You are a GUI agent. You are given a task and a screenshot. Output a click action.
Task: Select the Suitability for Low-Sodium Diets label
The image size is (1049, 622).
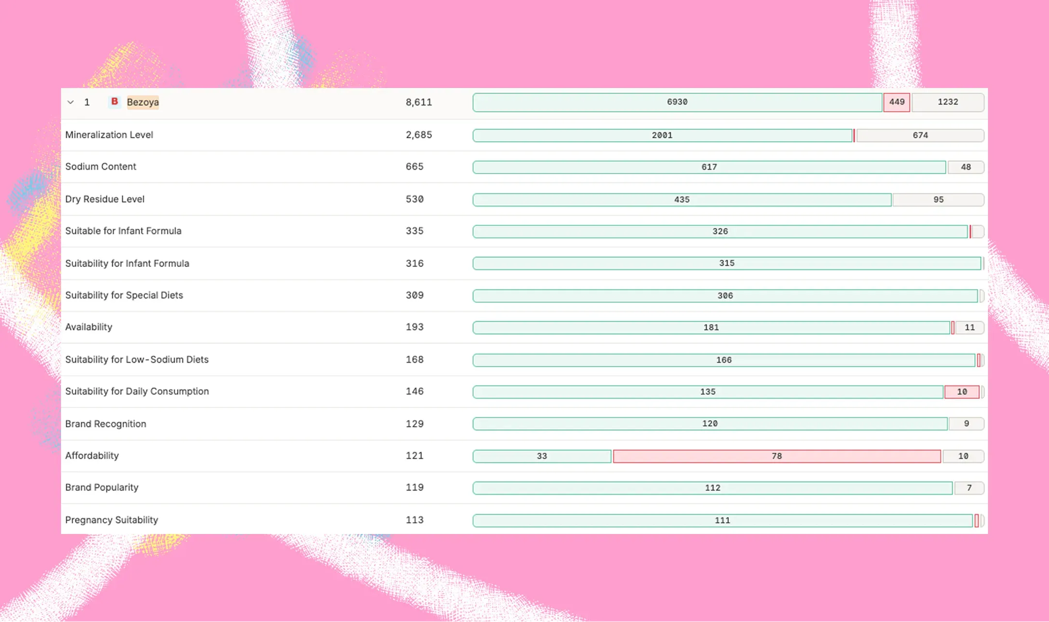(x=137, y=360)
